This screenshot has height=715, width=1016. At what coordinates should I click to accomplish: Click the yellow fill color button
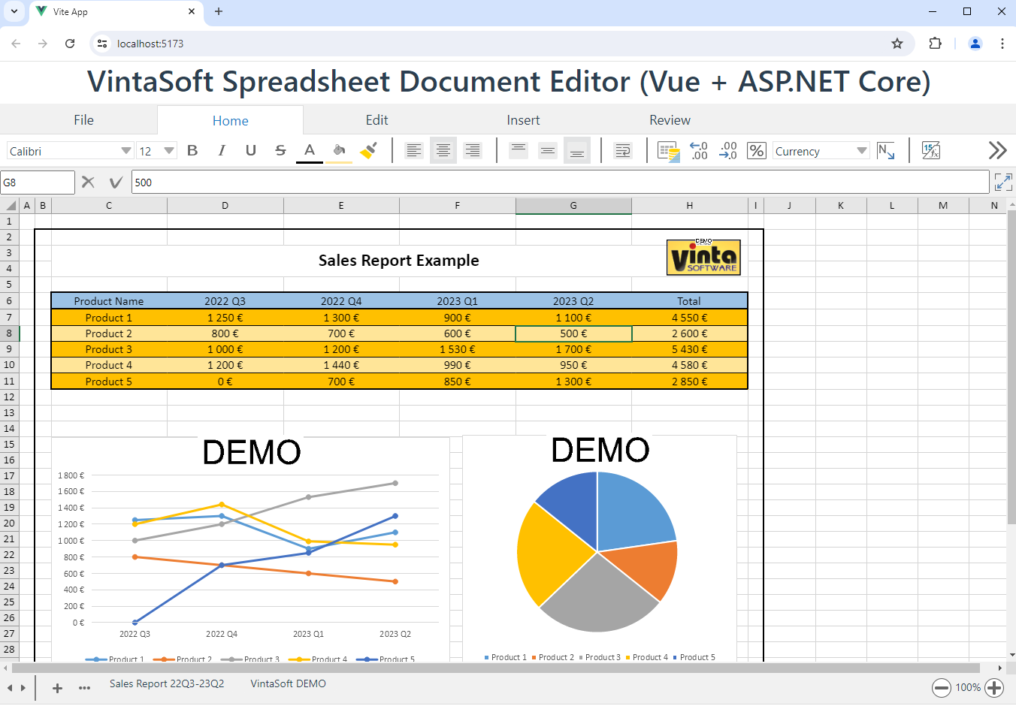click(339, 151)
